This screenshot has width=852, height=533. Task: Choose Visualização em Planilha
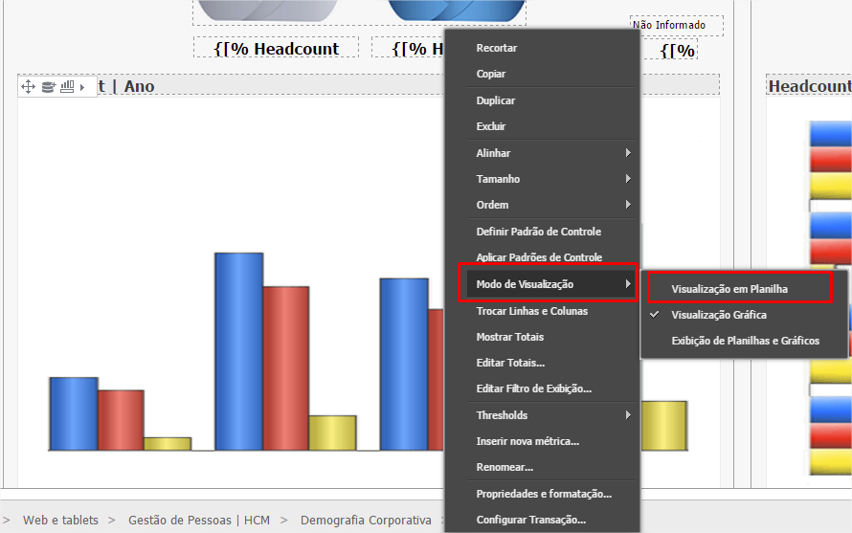pos(729,288)
